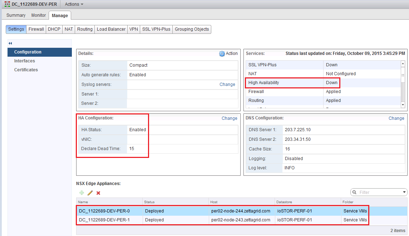The image size is (409, 236).
Task: Click the Size Compact value
Action: (x=138, y=65)
